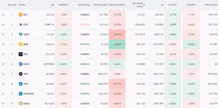Click BNB OI 24h change +8.50%

click(191, 44)
